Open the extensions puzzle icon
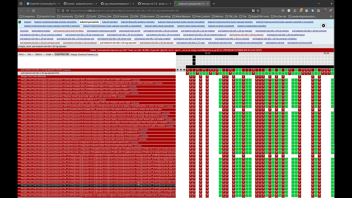Screen dimensions: 352x198 (295, 10)
